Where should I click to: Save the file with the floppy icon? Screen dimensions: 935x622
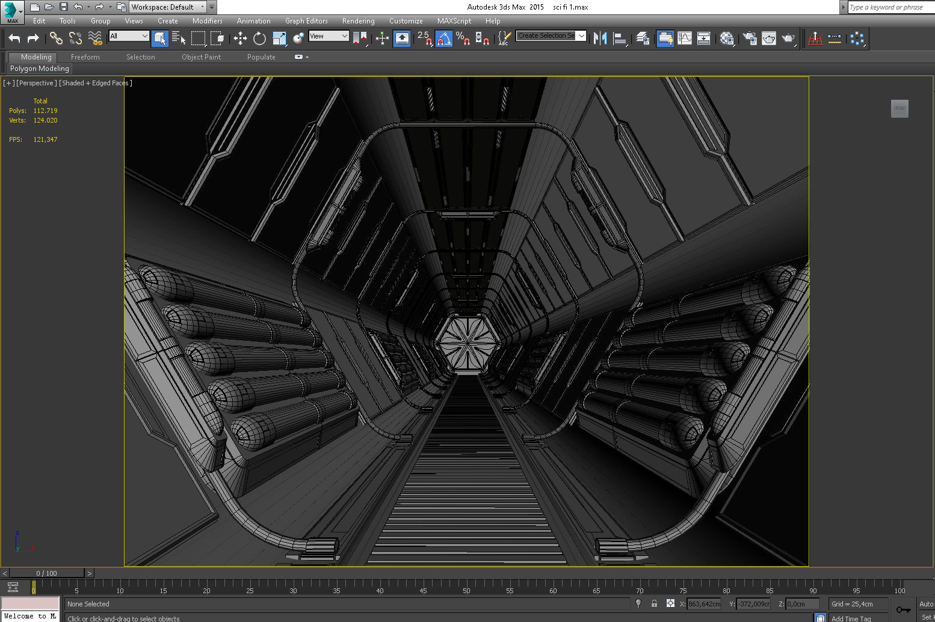pyautogui.click(x=63, y=7)
